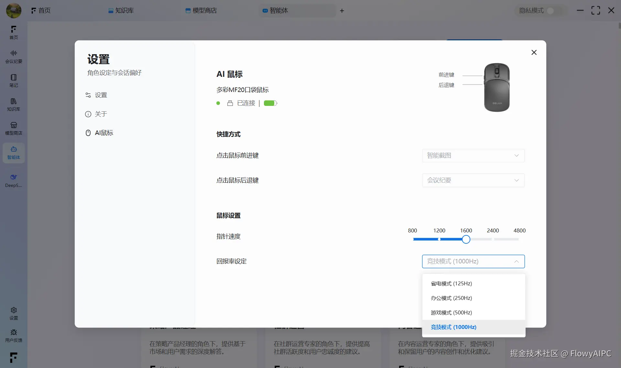Select the Agents (智能体) sidebar icon

pos(14,152)
